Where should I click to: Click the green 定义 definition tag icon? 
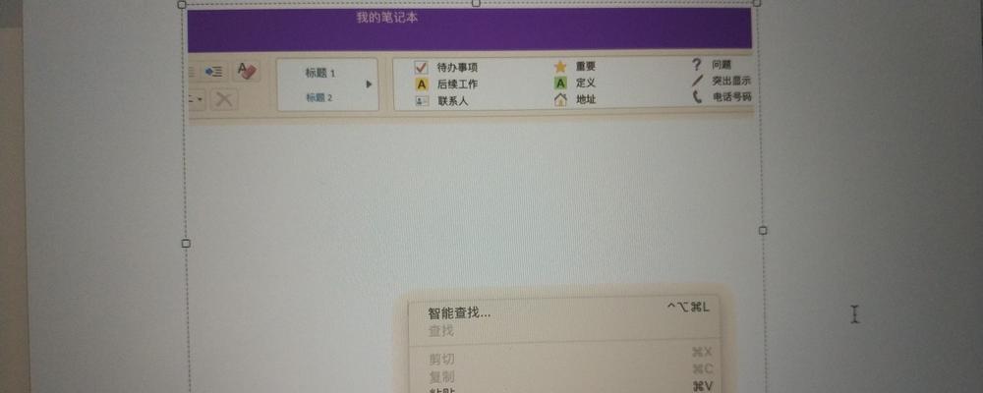[x=560, y=83]
